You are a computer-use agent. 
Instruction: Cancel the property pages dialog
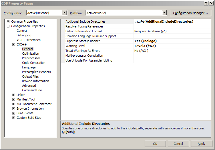click(x=178, y=144)
